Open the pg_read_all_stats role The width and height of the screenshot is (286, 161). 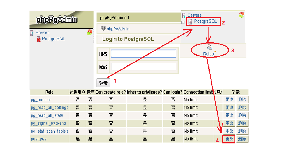click(x=47, y=115)
